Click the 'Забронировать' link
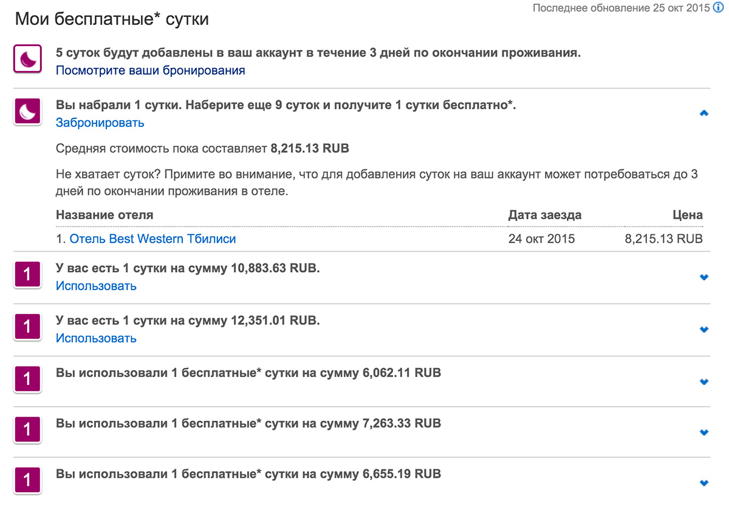Viewport: 729px width, 510px height. pyautogui.click(x=100, y=123)
